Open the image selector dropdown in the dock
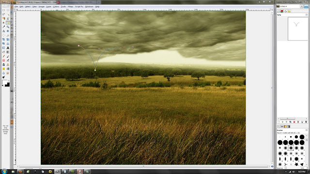The image size is (310, 174). tap(301, 6)
